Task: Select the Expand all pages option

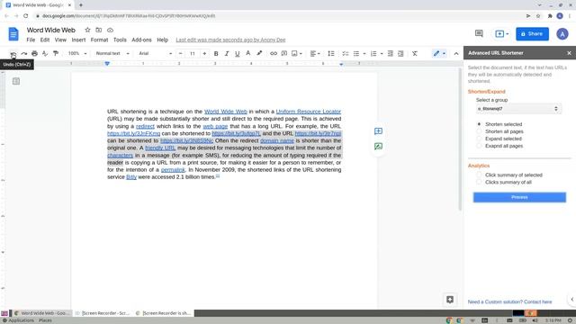Action: tap(479, 146)
